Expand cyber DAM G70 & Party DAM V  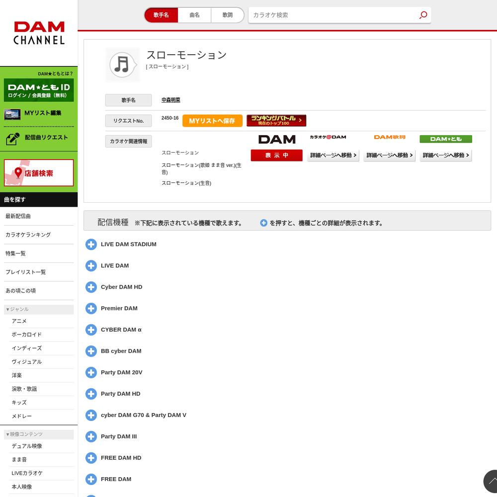[x=91, y=415]
